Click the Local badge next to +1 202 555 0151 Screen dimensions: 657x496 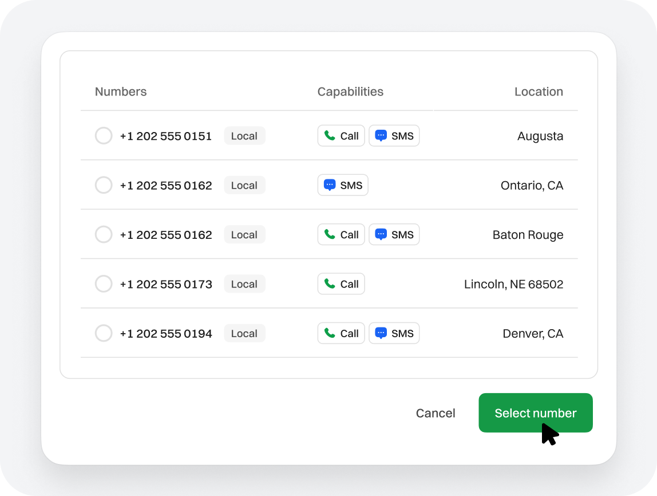[244, 136]
